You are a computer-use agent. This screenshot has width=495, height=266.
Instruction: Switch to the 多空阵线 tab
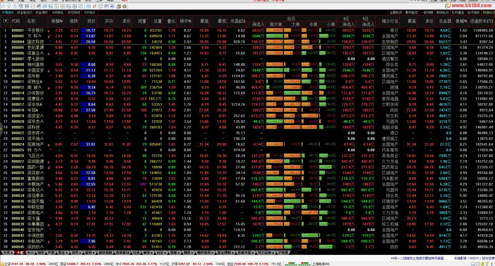coord(74,12)
